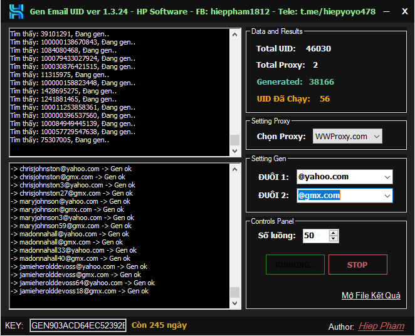Open the Mở File Kết Quả link
This screenshot has width=415, height=336.
[x=370, y=295]
